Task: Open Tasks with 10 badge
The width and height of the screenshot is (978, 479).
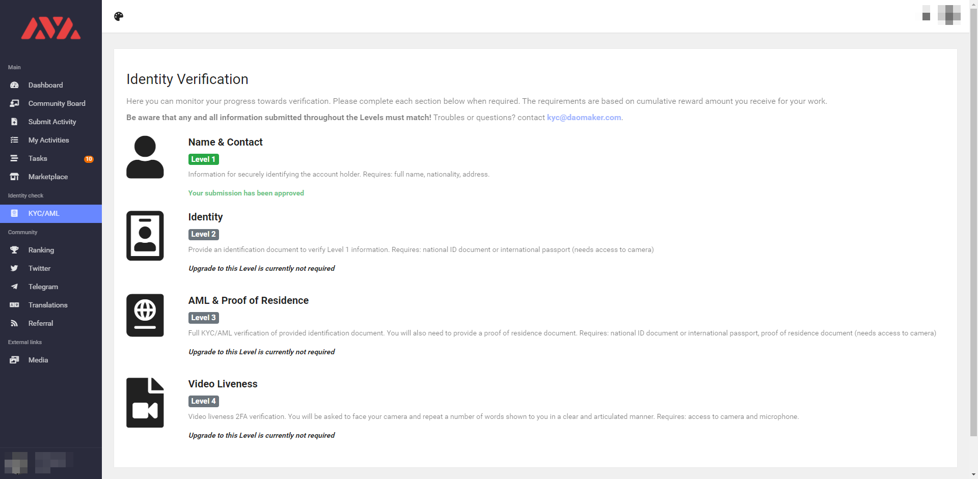Action: pyautogui.click(x=38, y=158)
